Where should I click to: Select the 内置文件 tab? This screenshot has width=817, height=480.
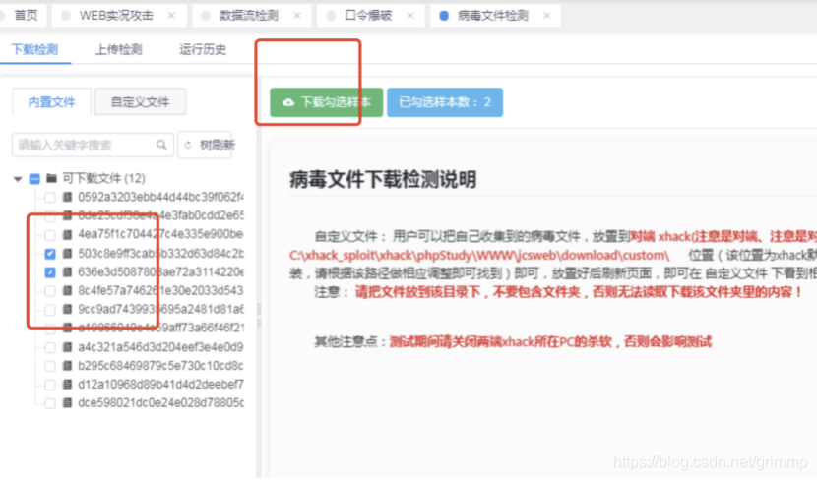coord(51,102)
